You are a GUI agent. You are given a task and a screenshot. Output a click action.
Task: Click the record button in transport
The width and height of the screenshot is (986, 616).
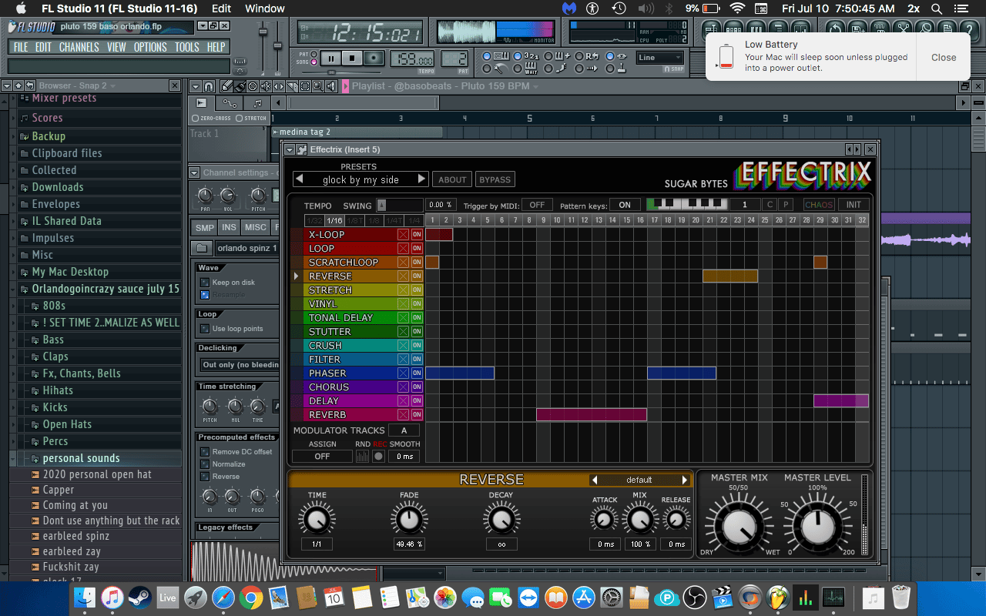click(374, 59)
